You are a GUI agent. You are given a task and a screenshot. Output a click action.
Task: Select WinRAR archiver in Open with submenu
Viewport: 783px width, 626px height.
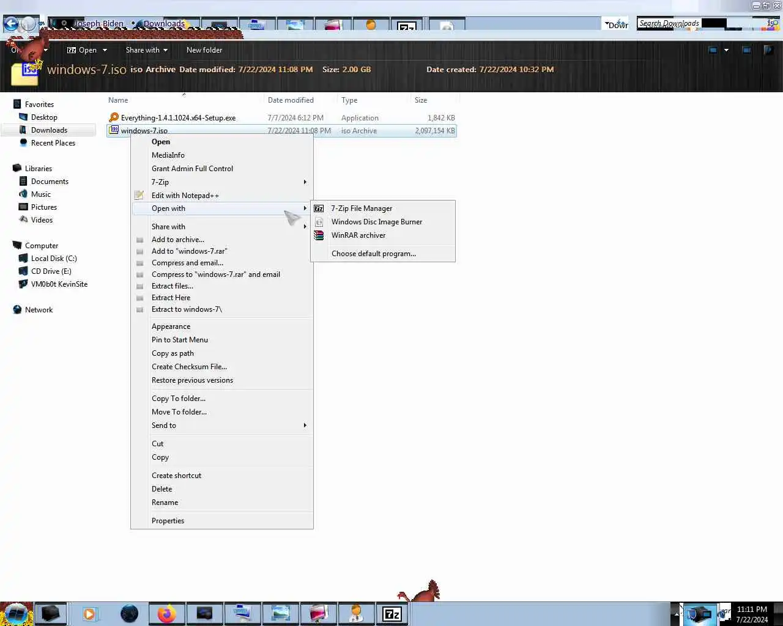(x=358, y=235)
